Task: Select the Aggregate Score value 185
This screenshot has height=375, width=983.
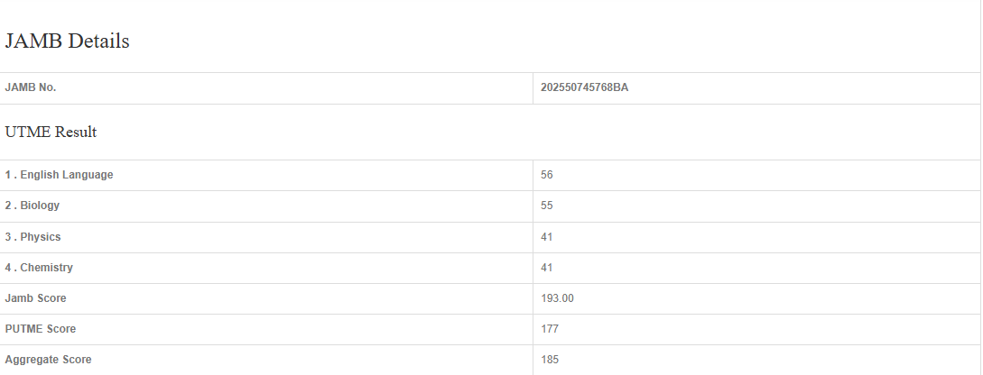Action: 550,360
